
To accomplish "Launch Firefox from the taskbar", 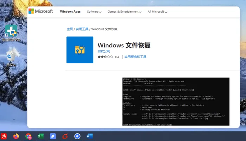I will 16,136.
